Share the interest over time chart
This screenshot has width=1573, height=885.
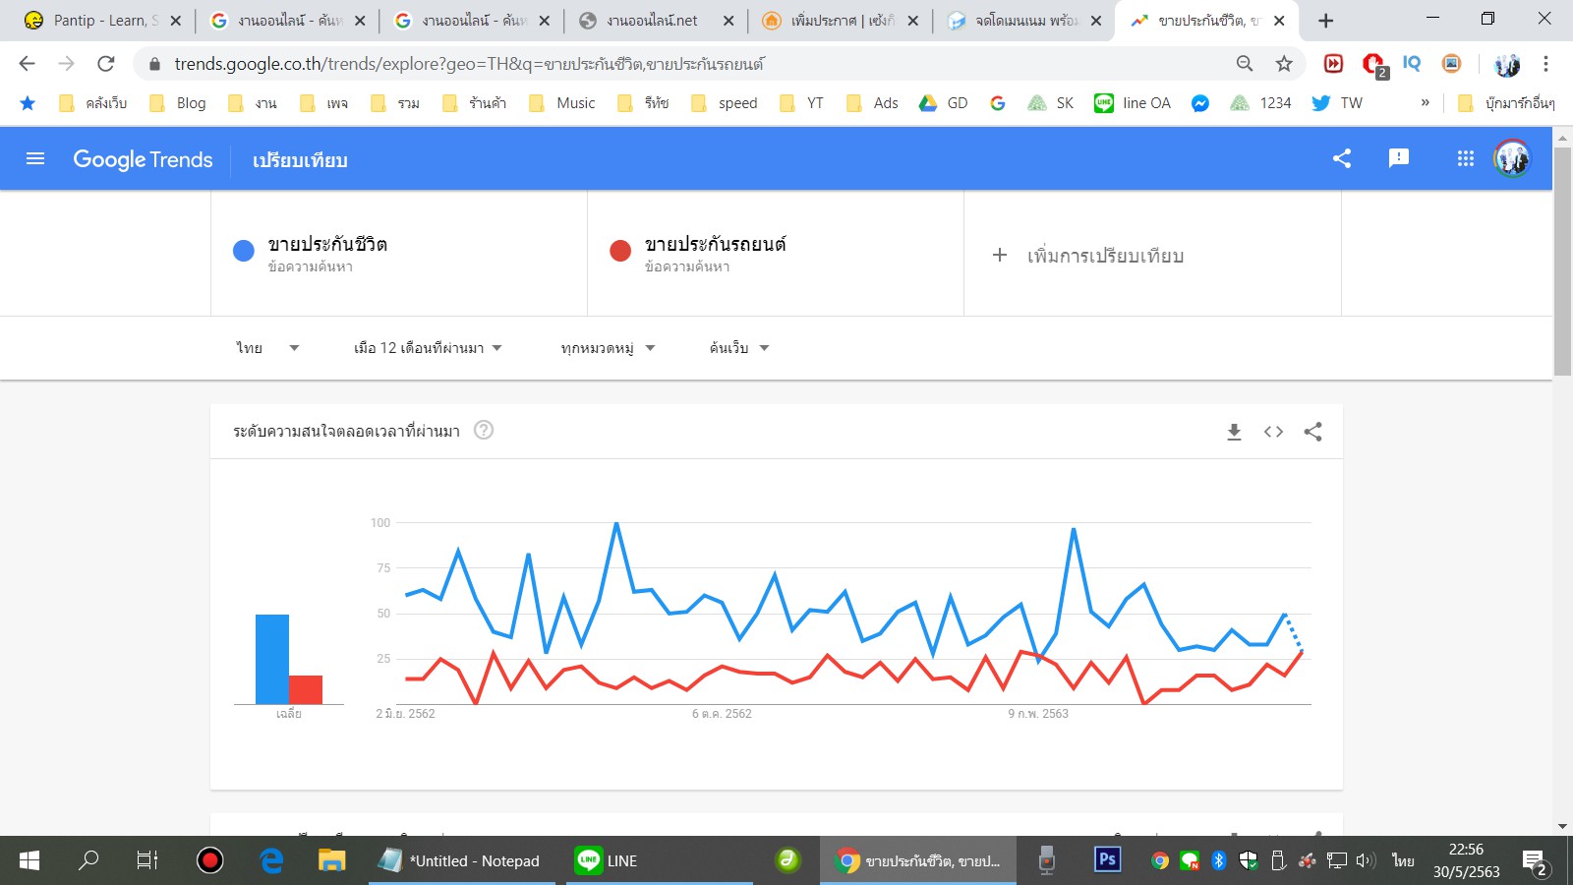[1312, 432]
